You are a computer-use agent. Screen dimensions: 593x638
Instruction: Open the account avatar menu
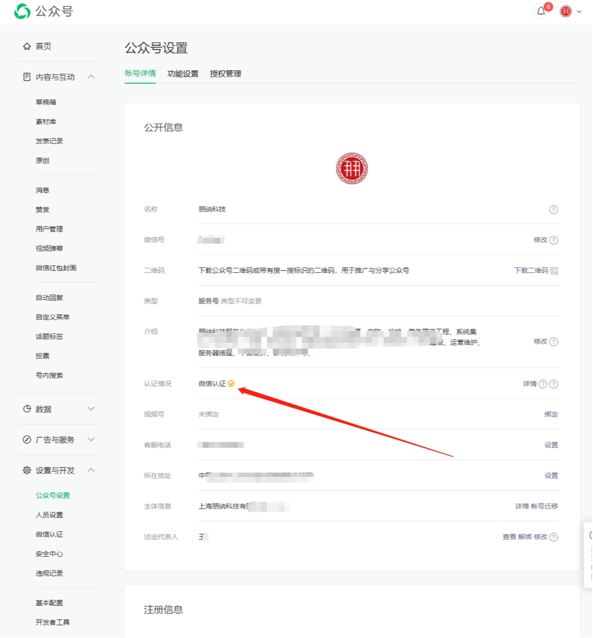point(566,12)
